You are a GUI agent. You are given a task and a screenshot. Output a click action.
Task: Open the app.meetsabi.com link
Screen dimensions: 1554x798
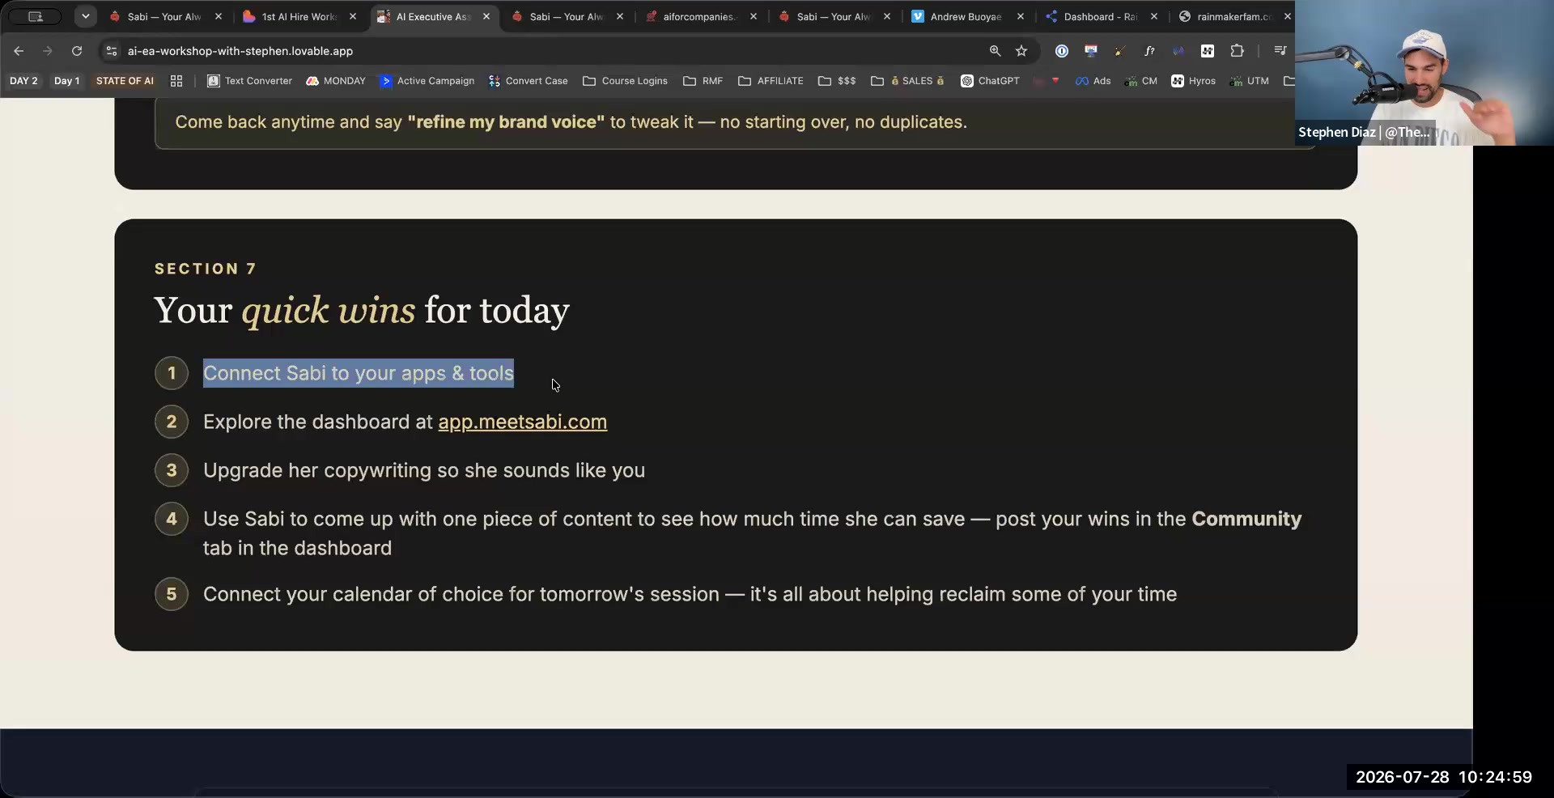point(522,422)
